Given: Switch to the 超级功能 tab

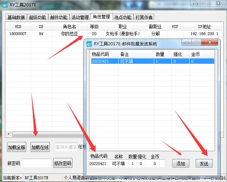Looking at the screenshot, I should (x=37, y=17).
